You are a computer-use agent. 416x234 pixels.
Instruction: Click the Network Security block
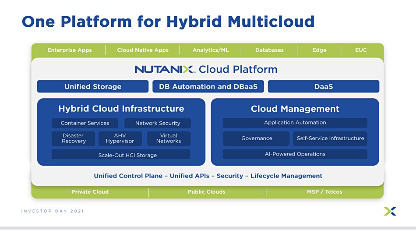pyautogui.click(x=158, y=123)
